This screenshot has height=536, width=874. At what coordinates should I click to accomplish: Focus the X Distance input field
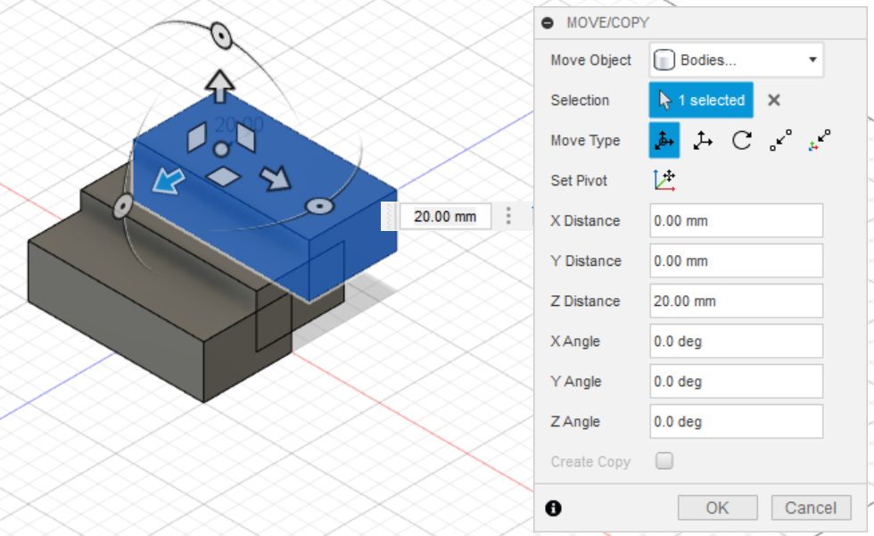(x=736, y=220)
